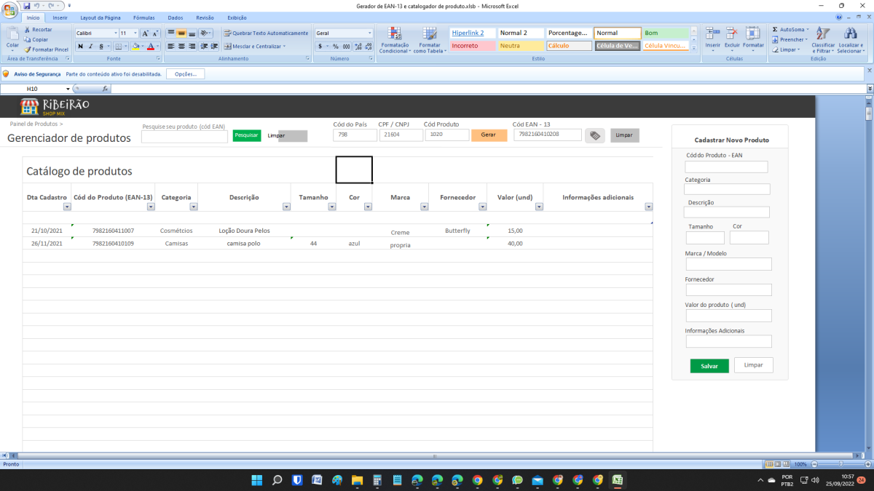Click the Inserir cells icon
Viewport: 874px width, 491px height.
[712, 33]
